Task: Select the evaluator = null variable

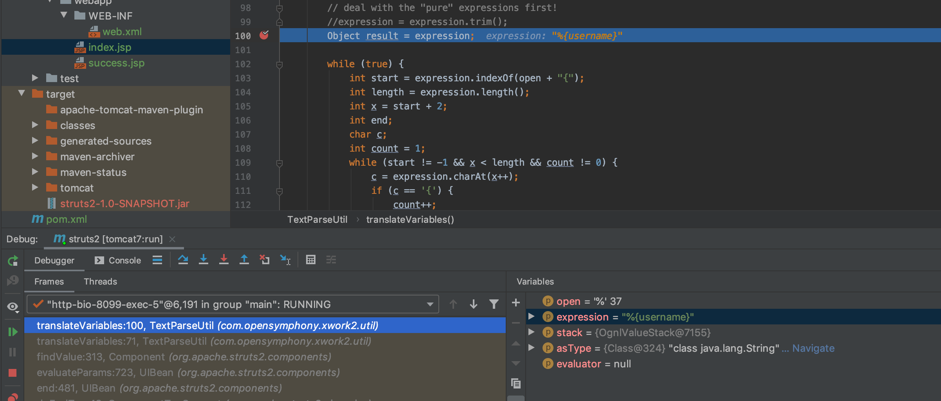Action: (x=586, y=364)
